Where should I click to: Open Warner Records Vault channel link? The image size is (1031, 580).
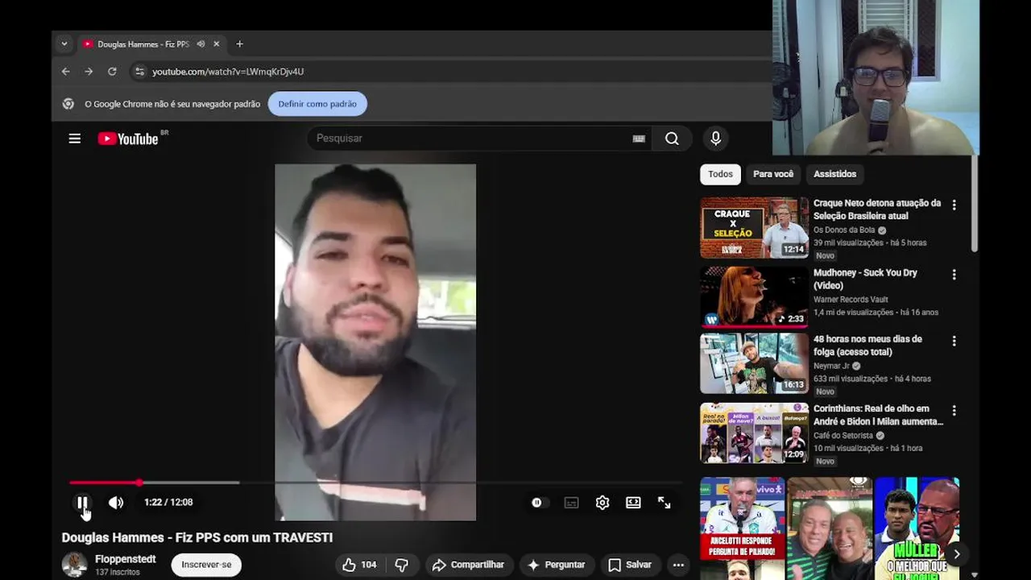851,300
